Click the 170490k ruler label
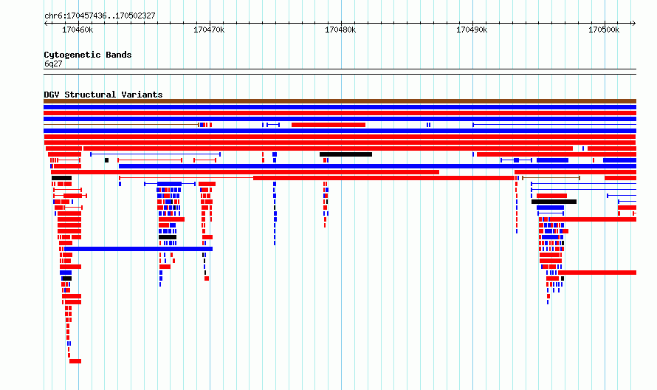 tap(472, 30)
